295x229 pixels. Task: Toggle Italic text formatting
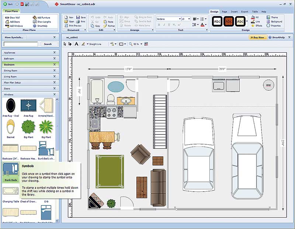click(x=164, y=25)
